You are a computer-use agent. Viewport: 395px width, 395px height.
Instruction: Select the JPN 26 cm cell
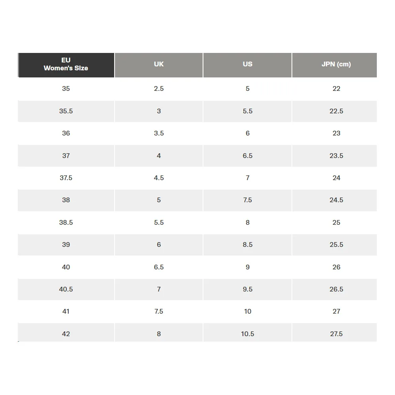pyautogui.click(x=336, y=267)
